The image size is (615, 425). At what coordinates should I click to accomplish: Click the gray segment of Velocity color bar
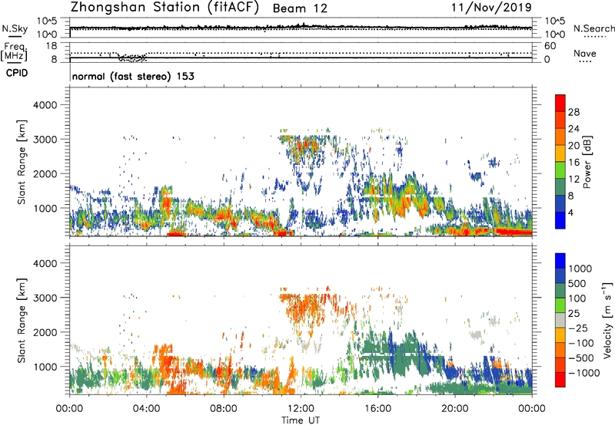coord(560,321)
